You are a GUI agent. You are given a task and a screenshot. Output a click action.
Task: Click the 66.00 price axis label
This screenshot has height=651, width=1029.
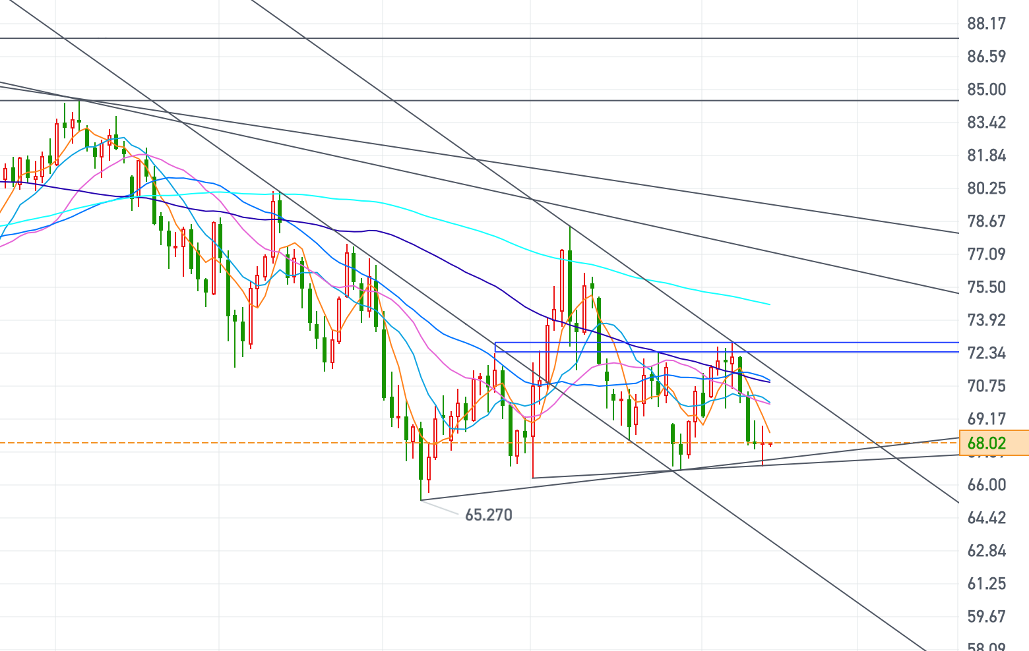point(986,485)
